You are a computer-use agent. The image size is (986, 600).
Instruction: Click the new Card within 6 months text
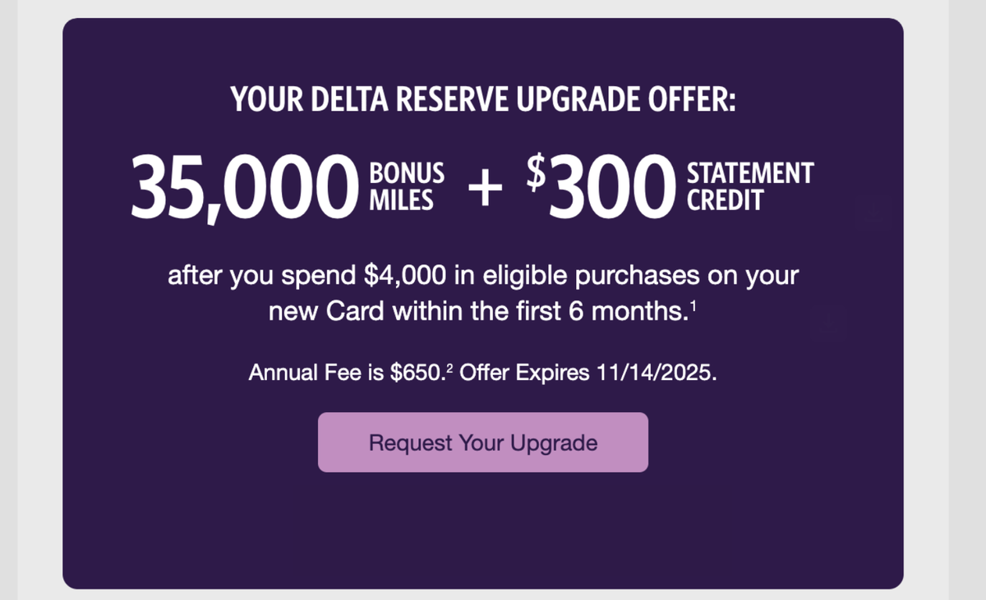483,310
